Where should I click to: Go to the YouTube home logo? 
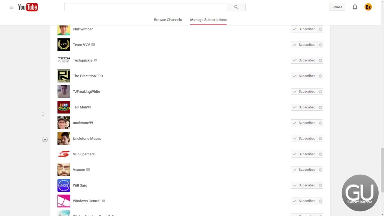click(28, 7)
